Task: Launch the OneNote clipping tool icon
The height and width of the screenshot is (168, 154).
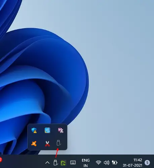Action: tap(61, 130)
